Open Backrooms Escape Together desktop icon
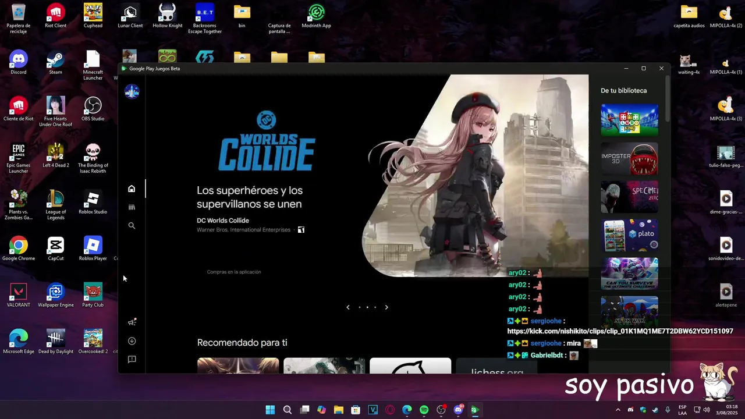745x419 pixels. click(205, 19)
